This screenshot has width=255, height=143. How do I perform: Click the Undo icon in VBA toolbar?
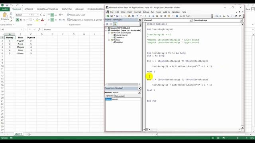[x=137, y=16]
